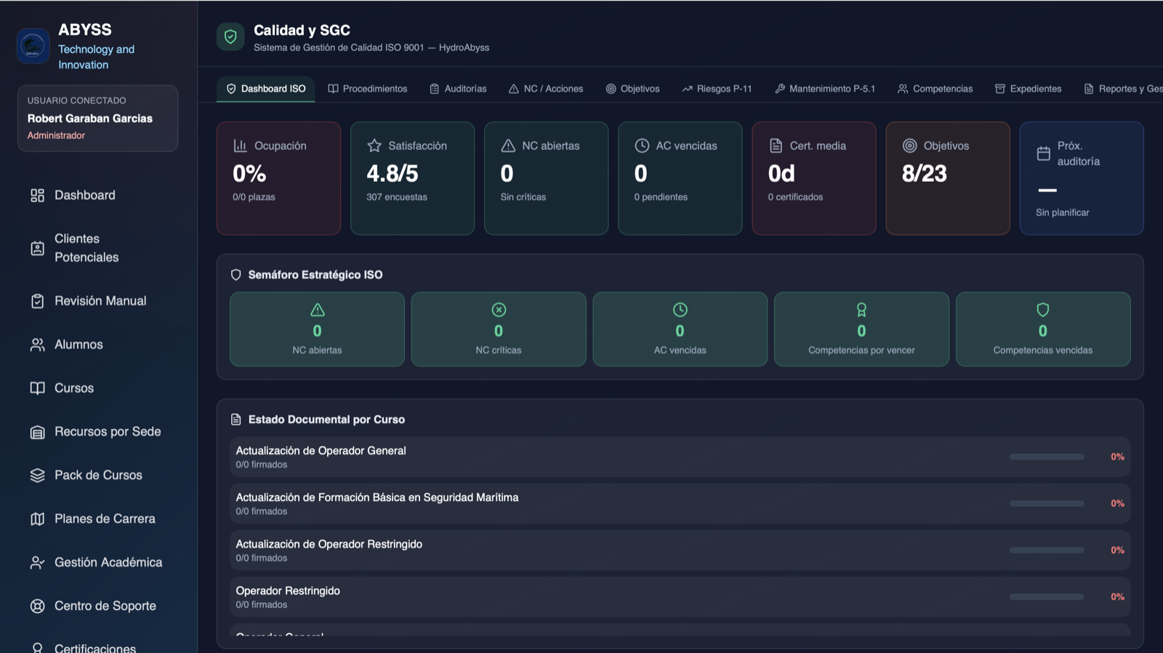
Task: Open the Competencias vencidas semaphore tile
Action: [1042, 329]
